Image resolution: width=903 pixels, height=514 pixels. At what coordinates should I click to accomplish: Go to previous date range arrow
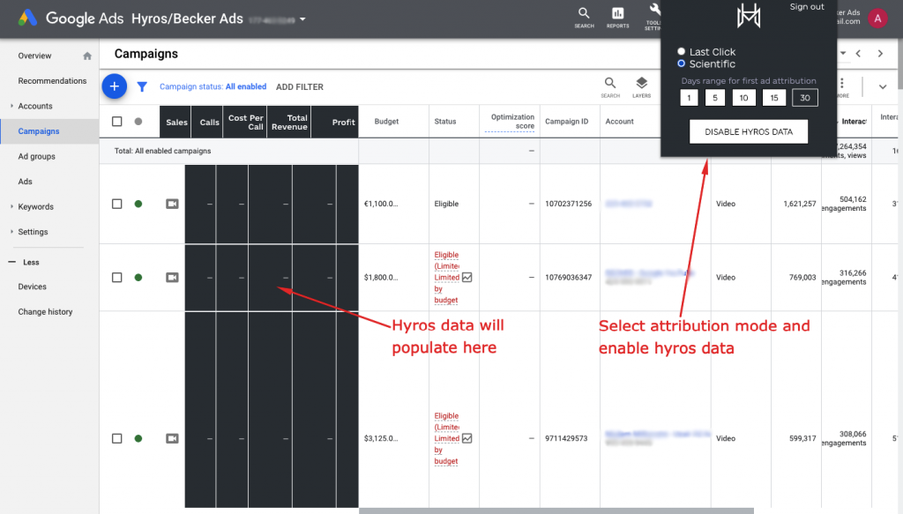pyautogui.click(x=858, y=54)
